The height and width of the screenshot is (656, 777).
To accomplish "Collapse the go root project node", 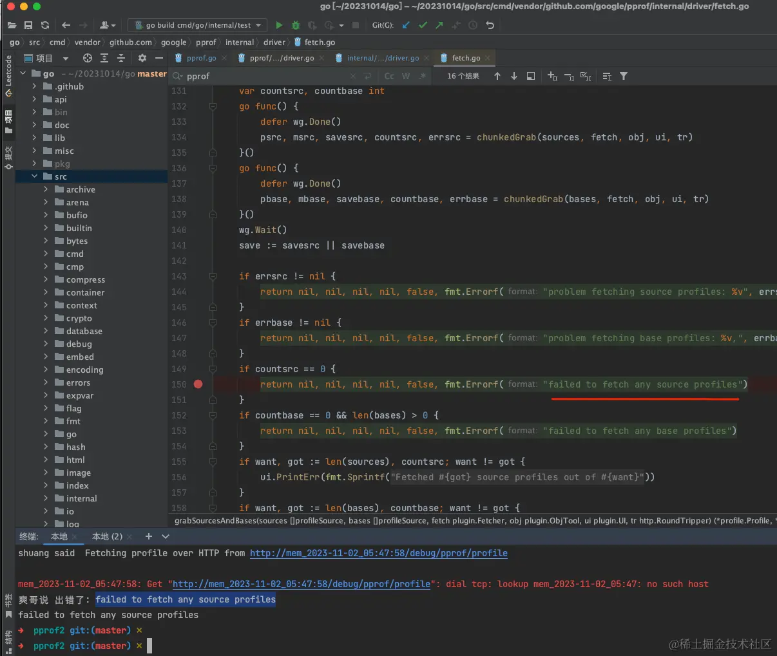I will (x=23, y=73).
